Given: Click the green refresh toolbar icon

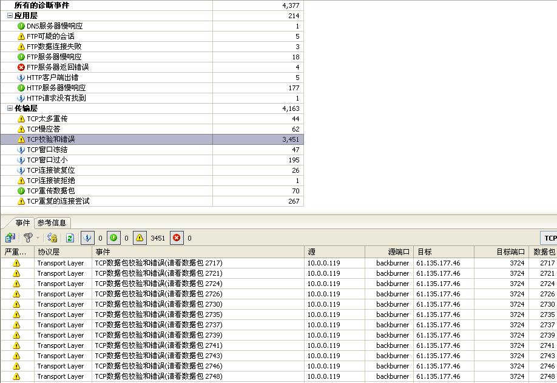Looking at the screenshot, I should coord(70,238).
